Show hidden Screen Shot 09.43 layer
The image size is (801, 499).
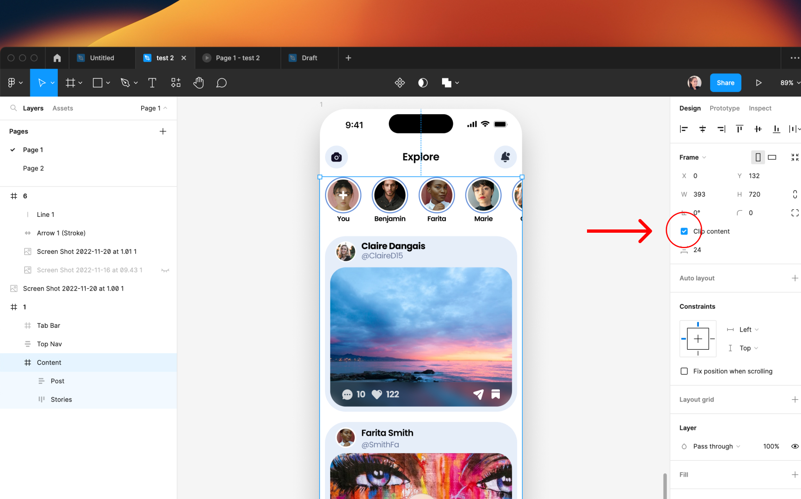[x=165, y=270]
